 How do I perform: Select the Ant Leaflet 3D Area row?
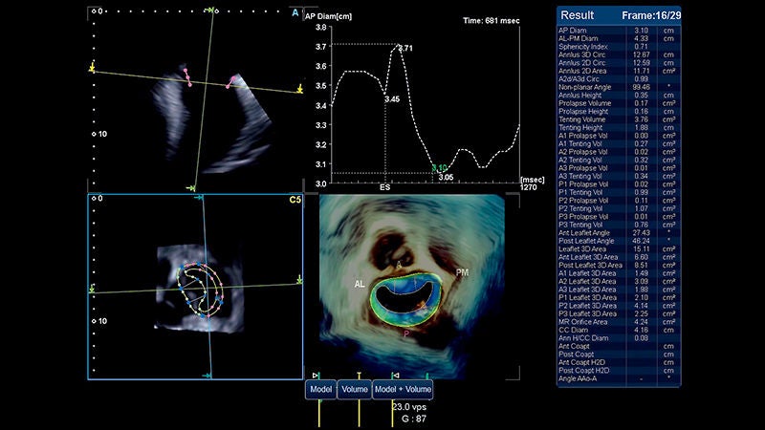click(x=619, y=257)
